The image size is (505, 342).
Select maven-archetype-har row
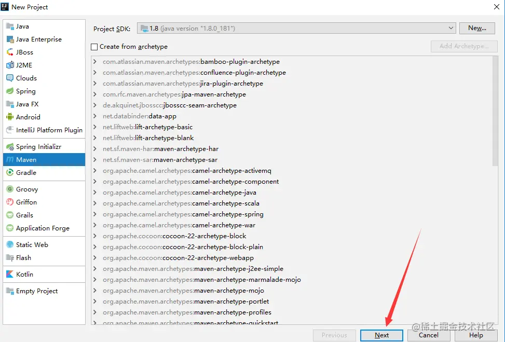click(292, 149)
